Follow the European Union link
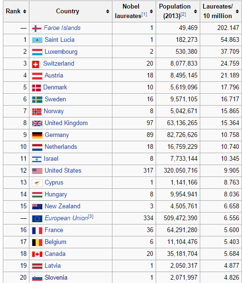242x283 pixels. [66, 218]
